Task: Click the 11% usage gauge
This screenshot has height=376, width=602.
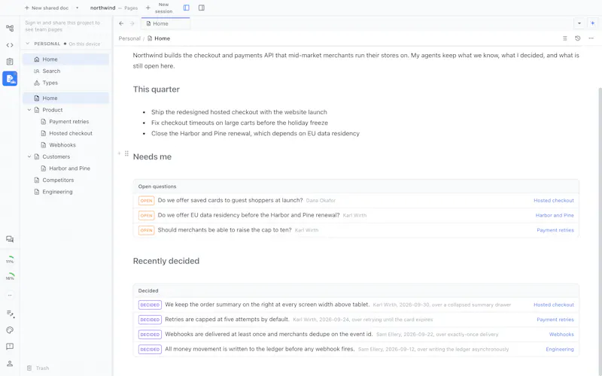Action: click(10, 259)
